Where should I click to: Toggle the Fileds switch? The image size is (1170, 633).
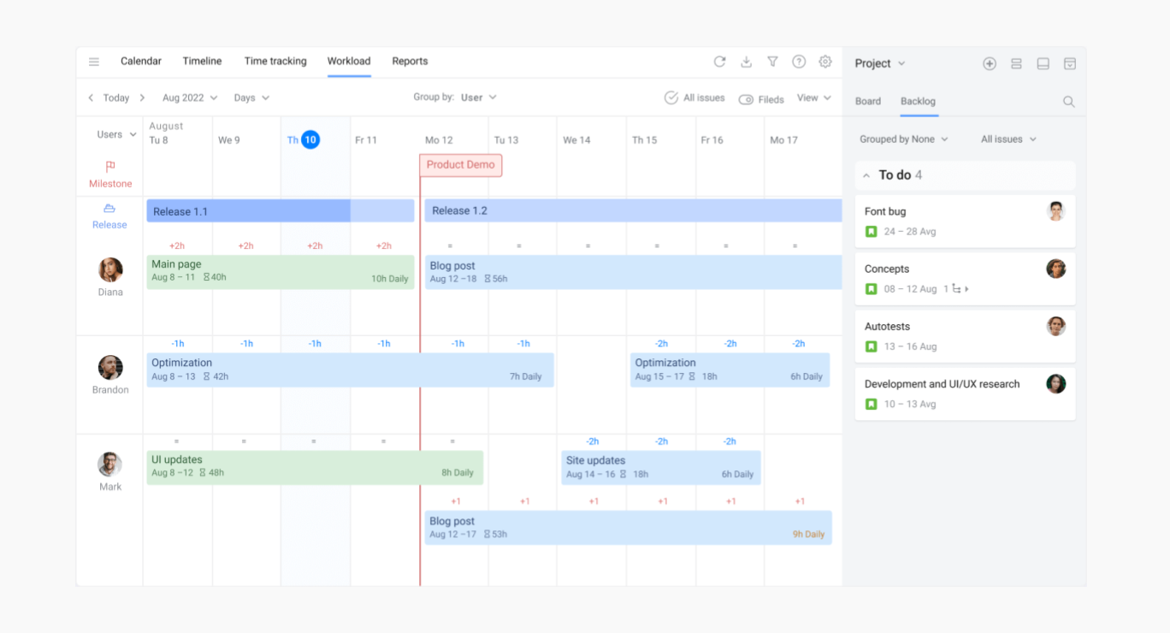pyautogui.click(x=746, y=99)
